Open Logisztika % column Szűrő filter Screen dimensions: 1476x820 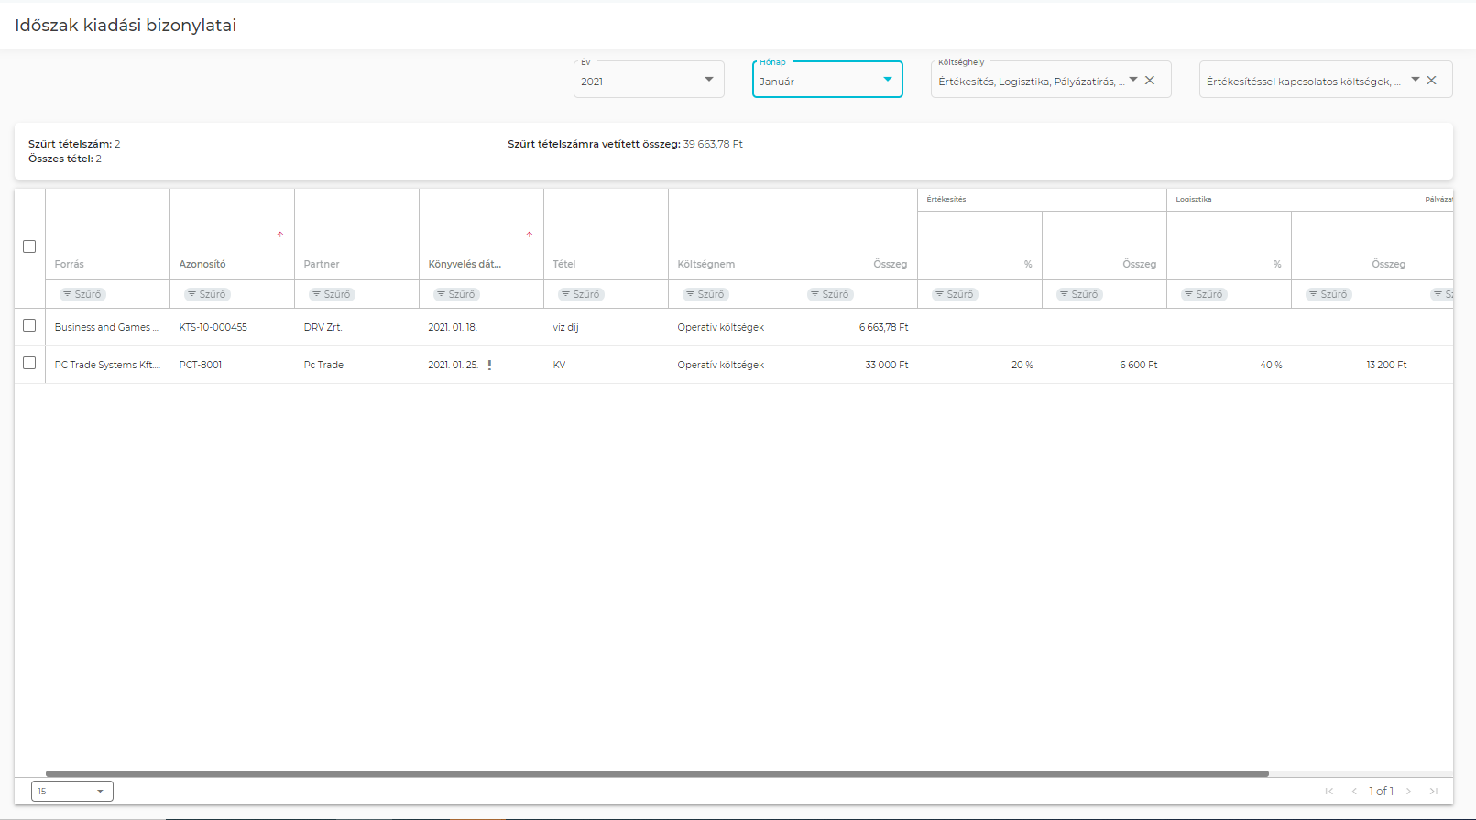pos(1204,294)
